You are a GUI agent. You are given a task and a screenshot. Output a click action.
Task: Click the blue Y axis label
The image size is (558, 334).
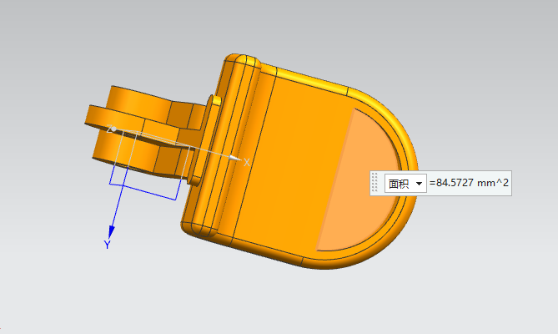108,245
